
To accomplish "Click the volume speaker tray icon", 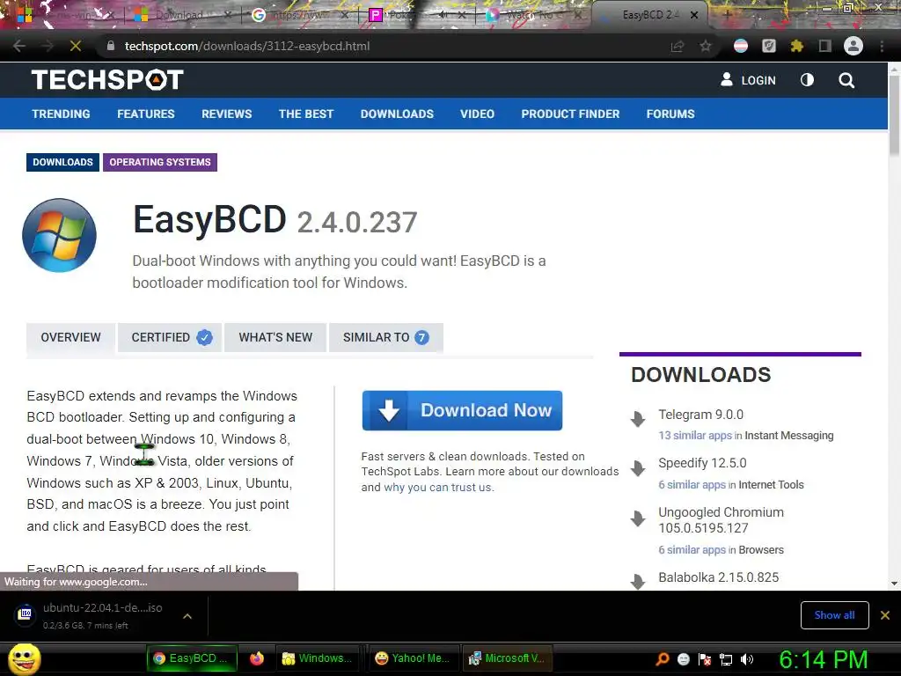I will coord(746,659).
